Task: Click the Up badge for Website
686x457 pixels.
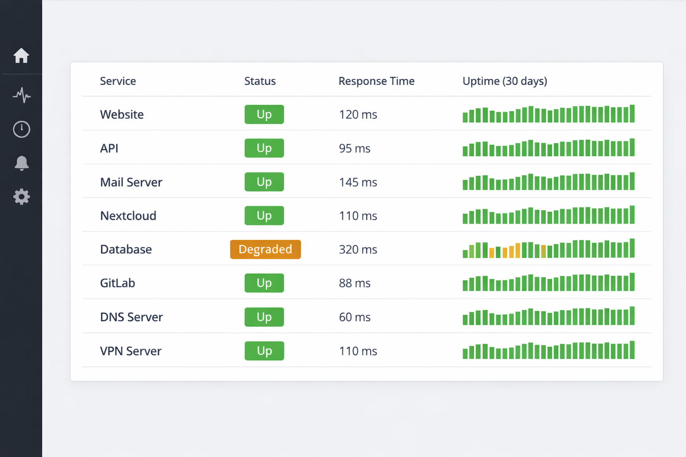Action: point(264,115)
